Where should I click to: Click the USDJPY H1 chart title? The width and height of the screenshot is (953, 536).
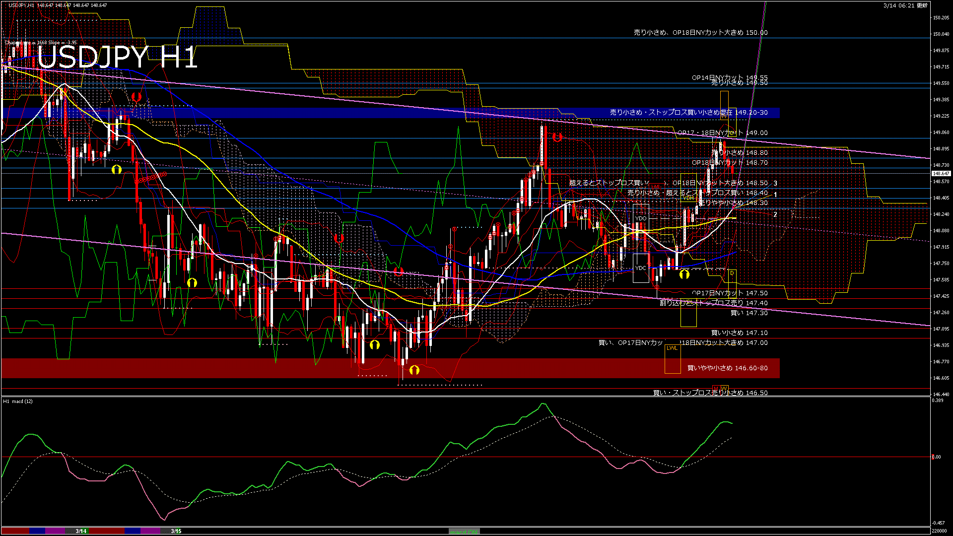pyautogui.click(x=117, y=58)
